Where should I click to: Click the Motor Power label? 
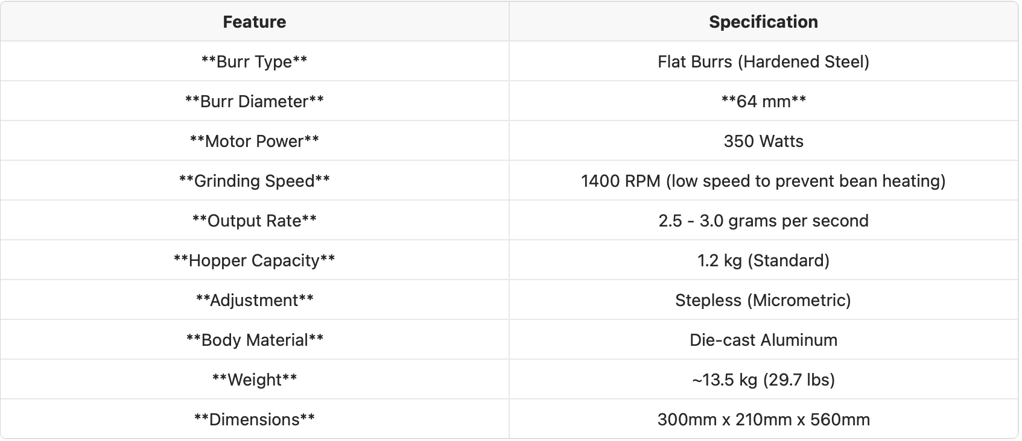pyautogui.click(x=254, y=141)
